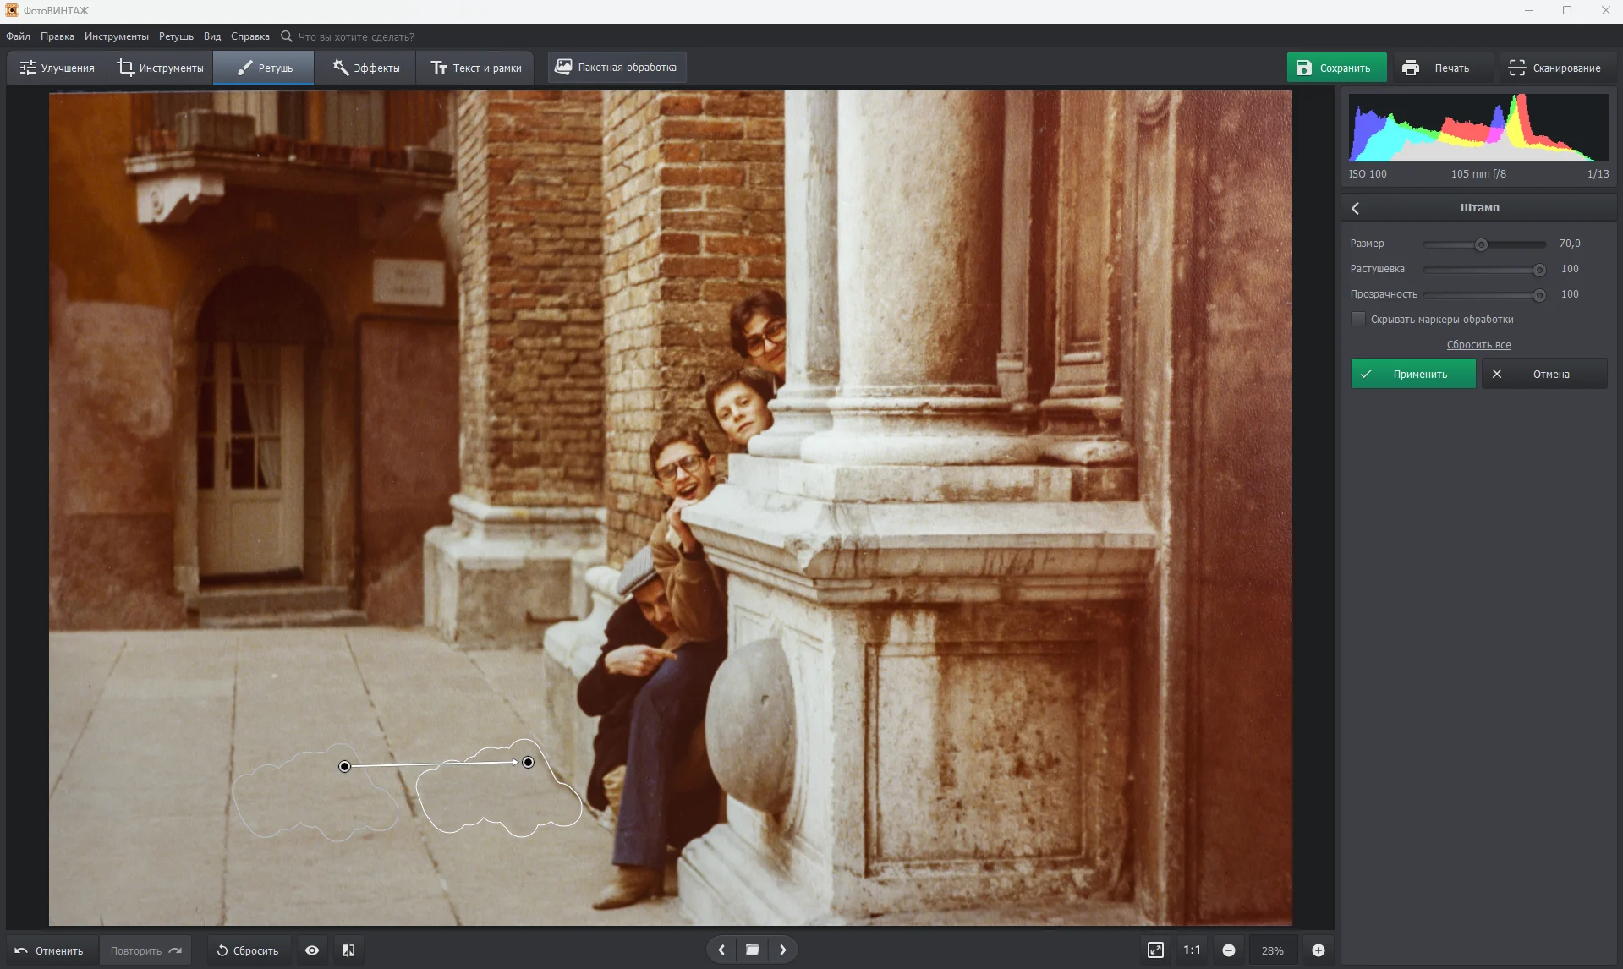Open the Эффекты tab
The image size is (1623, 969).
coord(365,68)
